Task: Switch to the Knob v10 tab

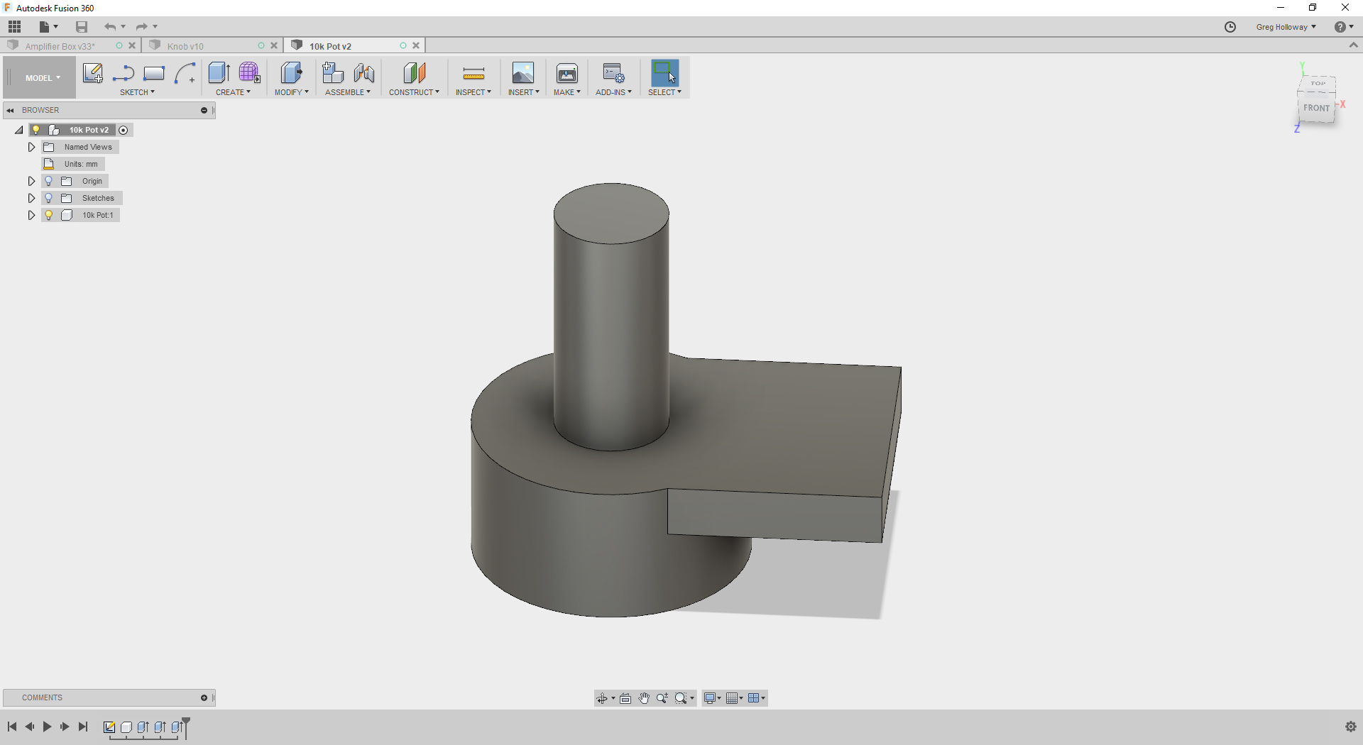Action: (186, 45)
